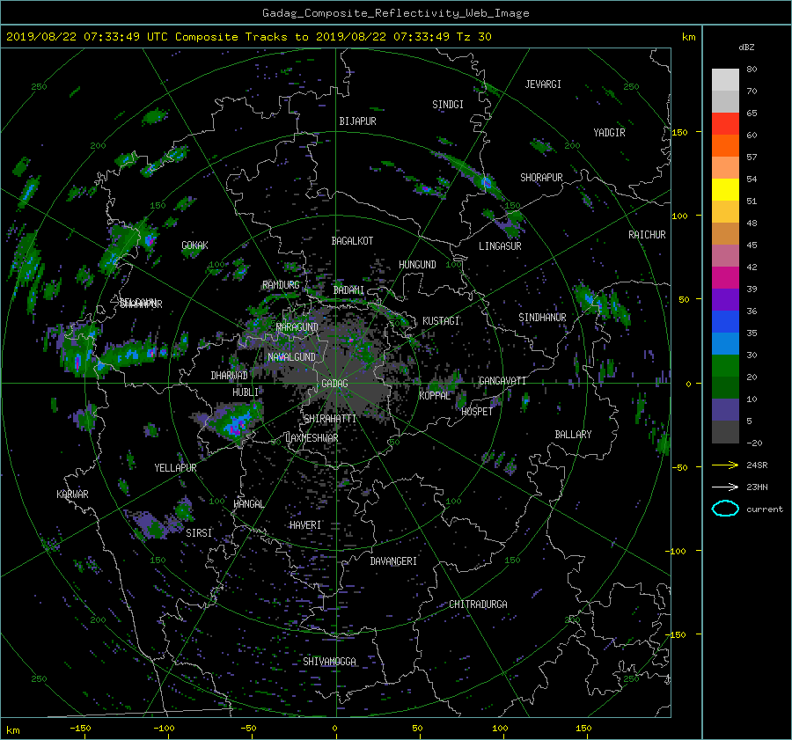Click the SHIRAHATTI city label
Viewport: 792px width, 740px height.
point(330,419)
